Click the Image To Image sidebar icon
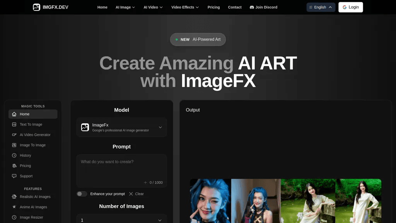 (14, 145)
